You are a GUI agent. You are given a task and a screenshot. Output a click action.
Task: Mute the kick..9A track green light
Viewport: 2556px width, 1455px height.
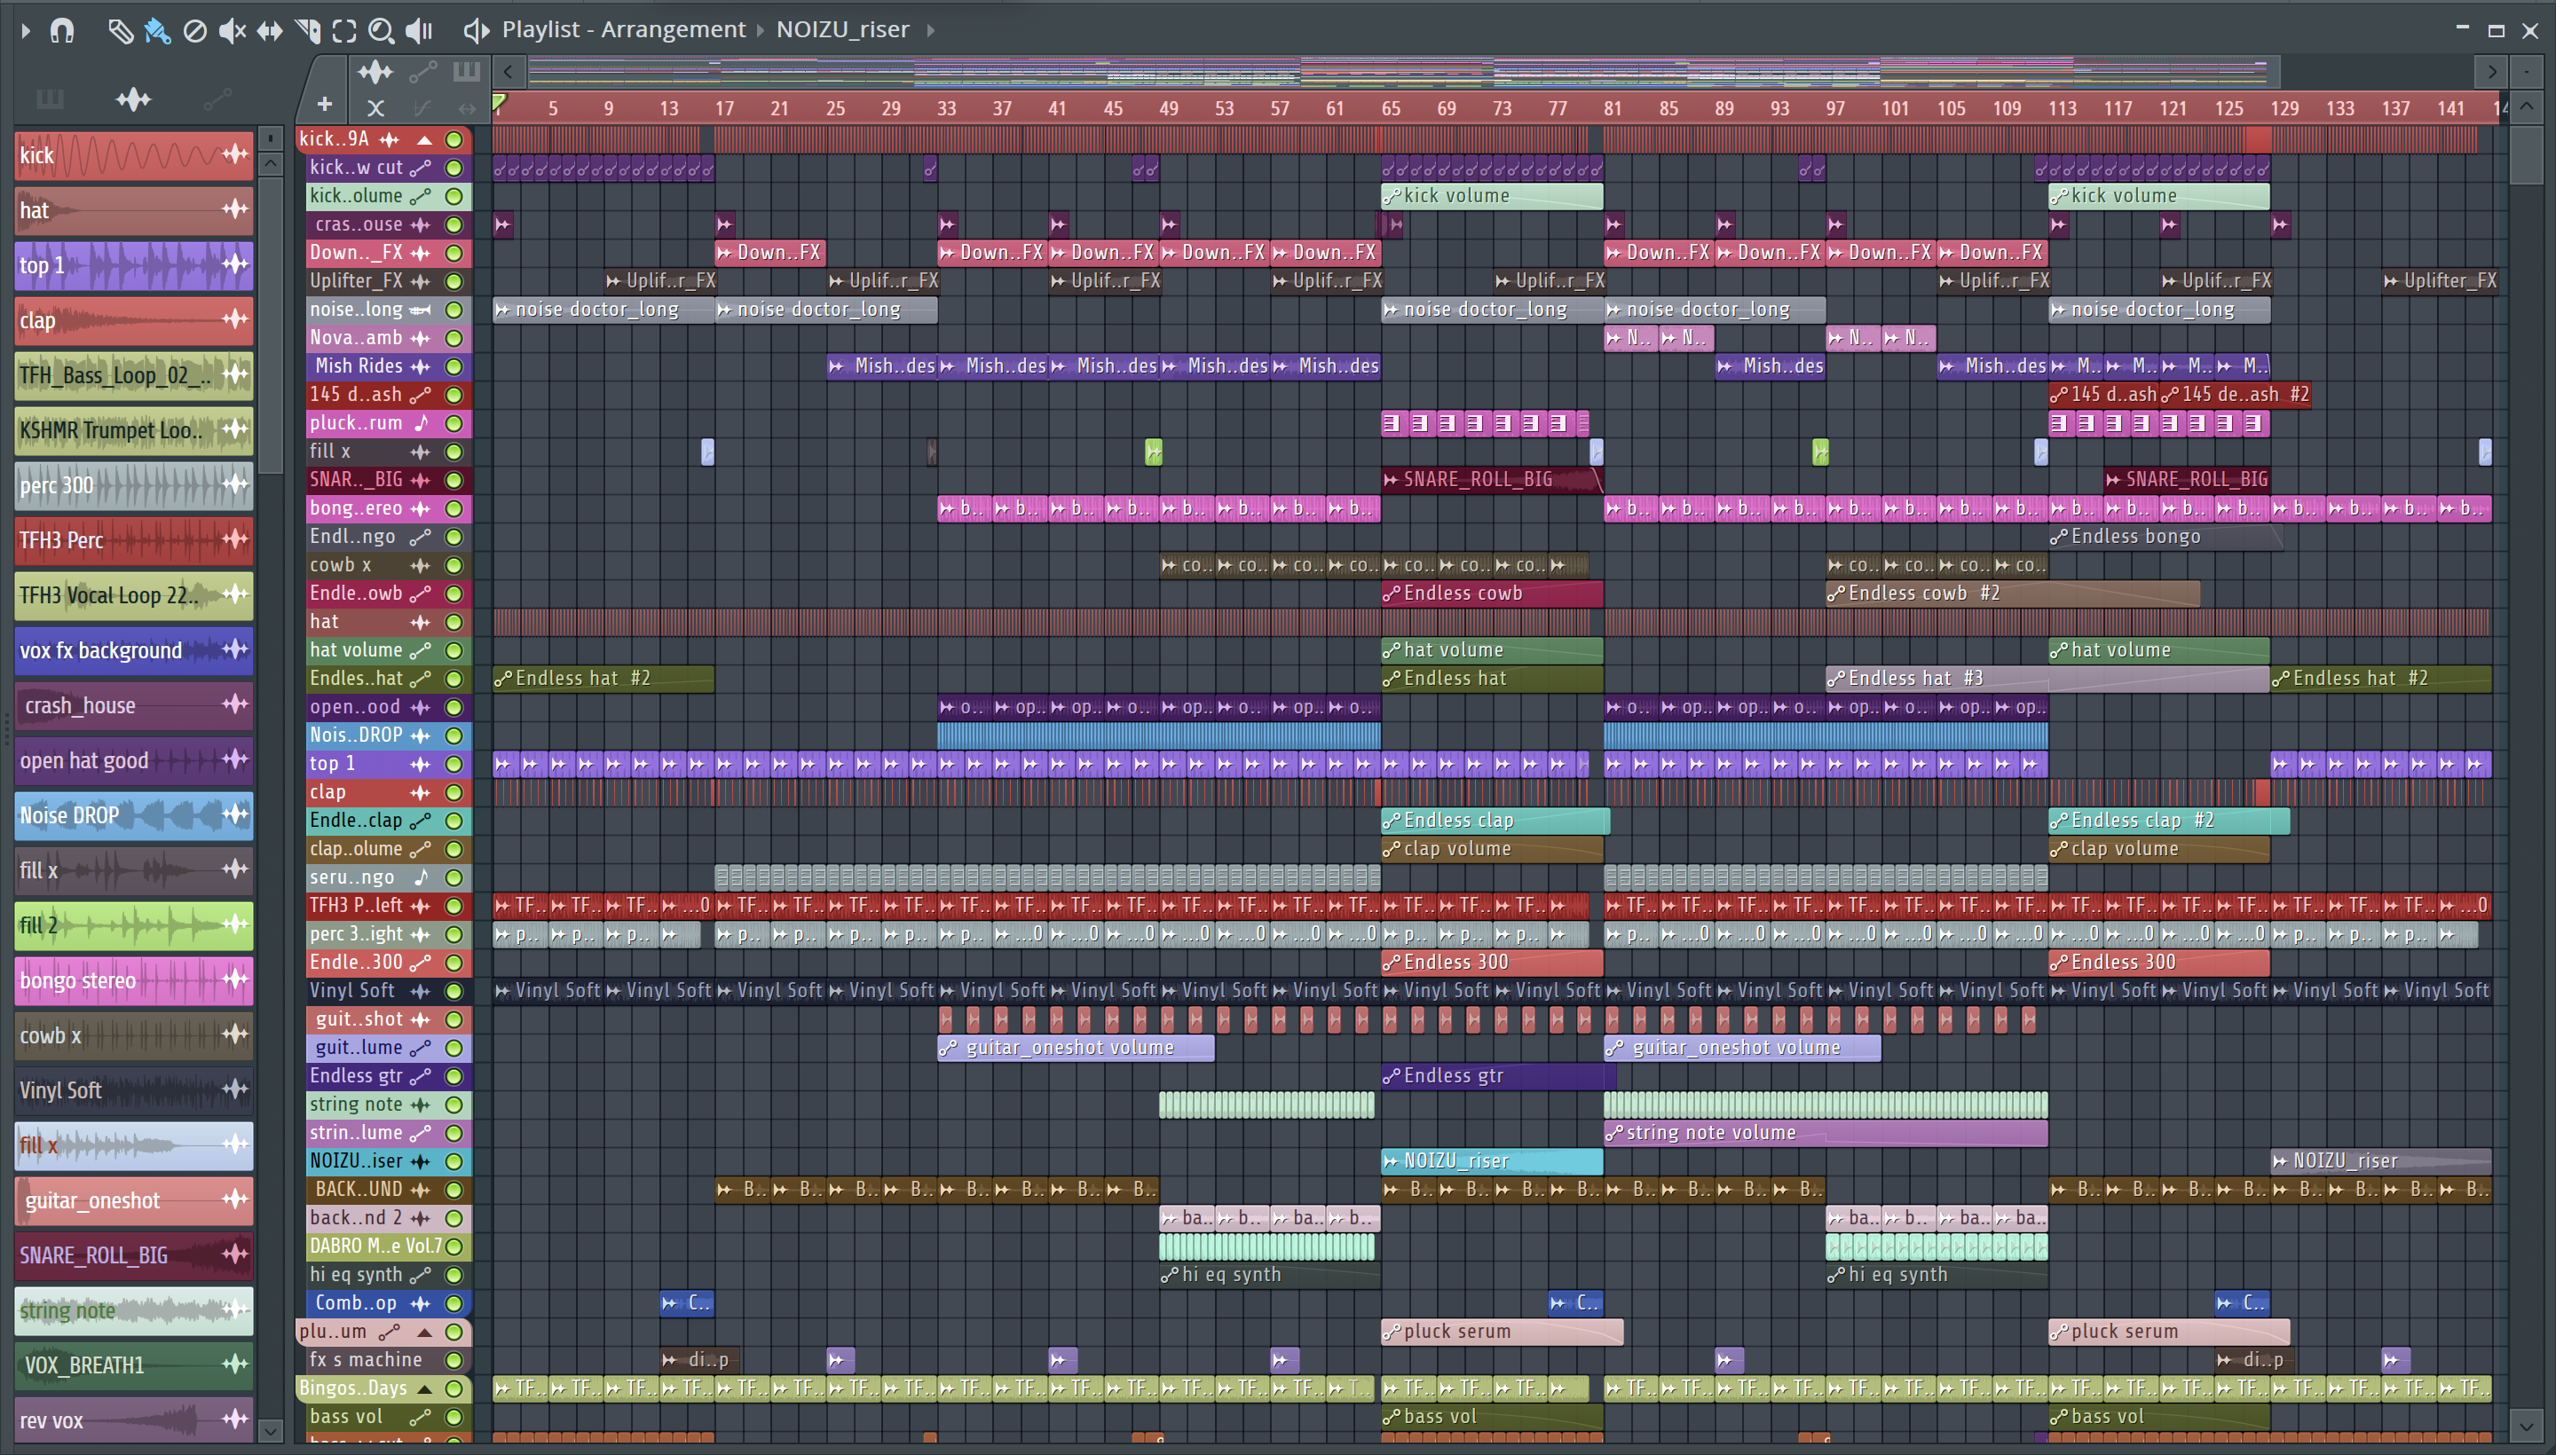[454, 140]
